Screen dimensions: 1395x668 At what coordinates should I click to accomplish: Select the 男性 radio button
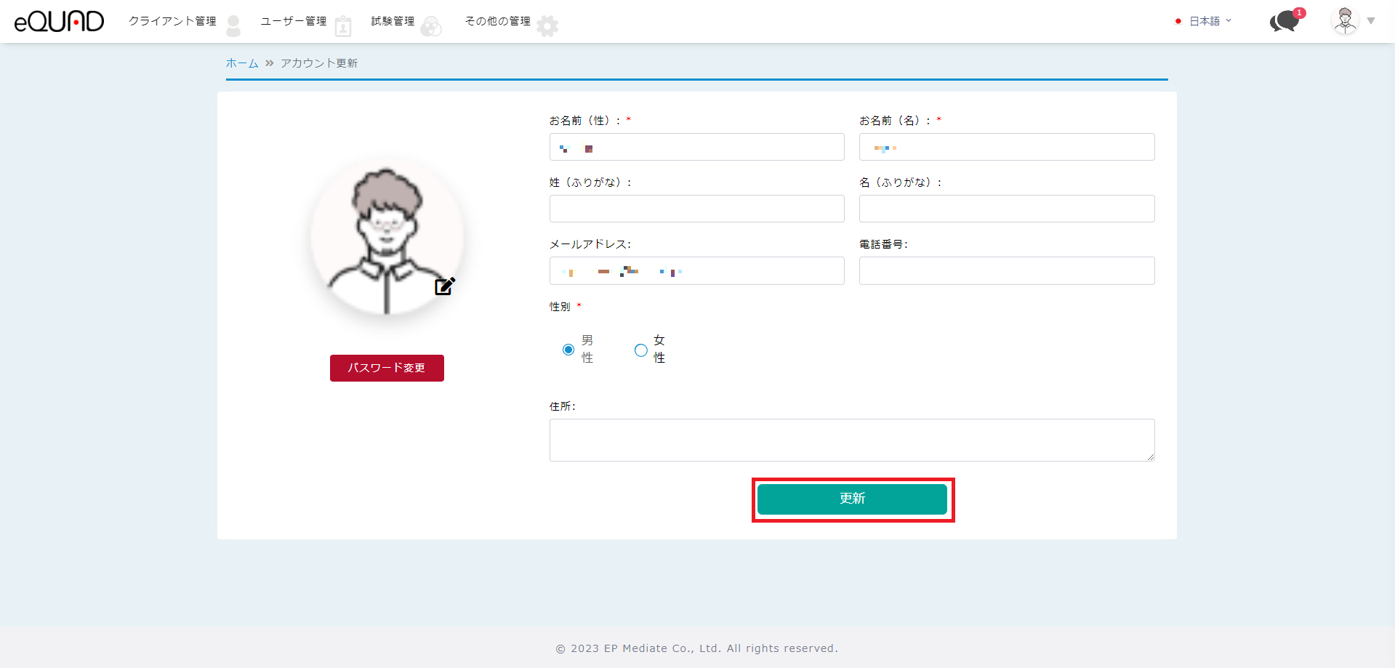click(568, 350)
